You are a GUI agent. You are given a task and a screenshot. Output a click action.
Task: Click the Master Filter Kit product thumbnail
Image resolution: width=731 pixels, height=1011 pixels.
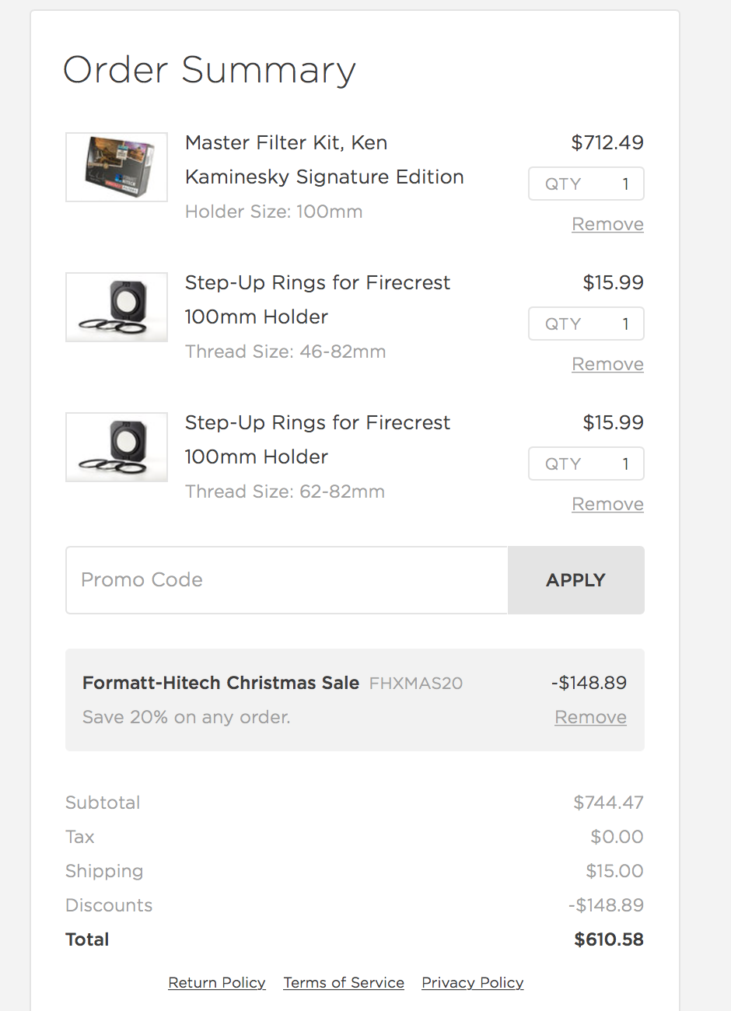click(x=116, y=167)
